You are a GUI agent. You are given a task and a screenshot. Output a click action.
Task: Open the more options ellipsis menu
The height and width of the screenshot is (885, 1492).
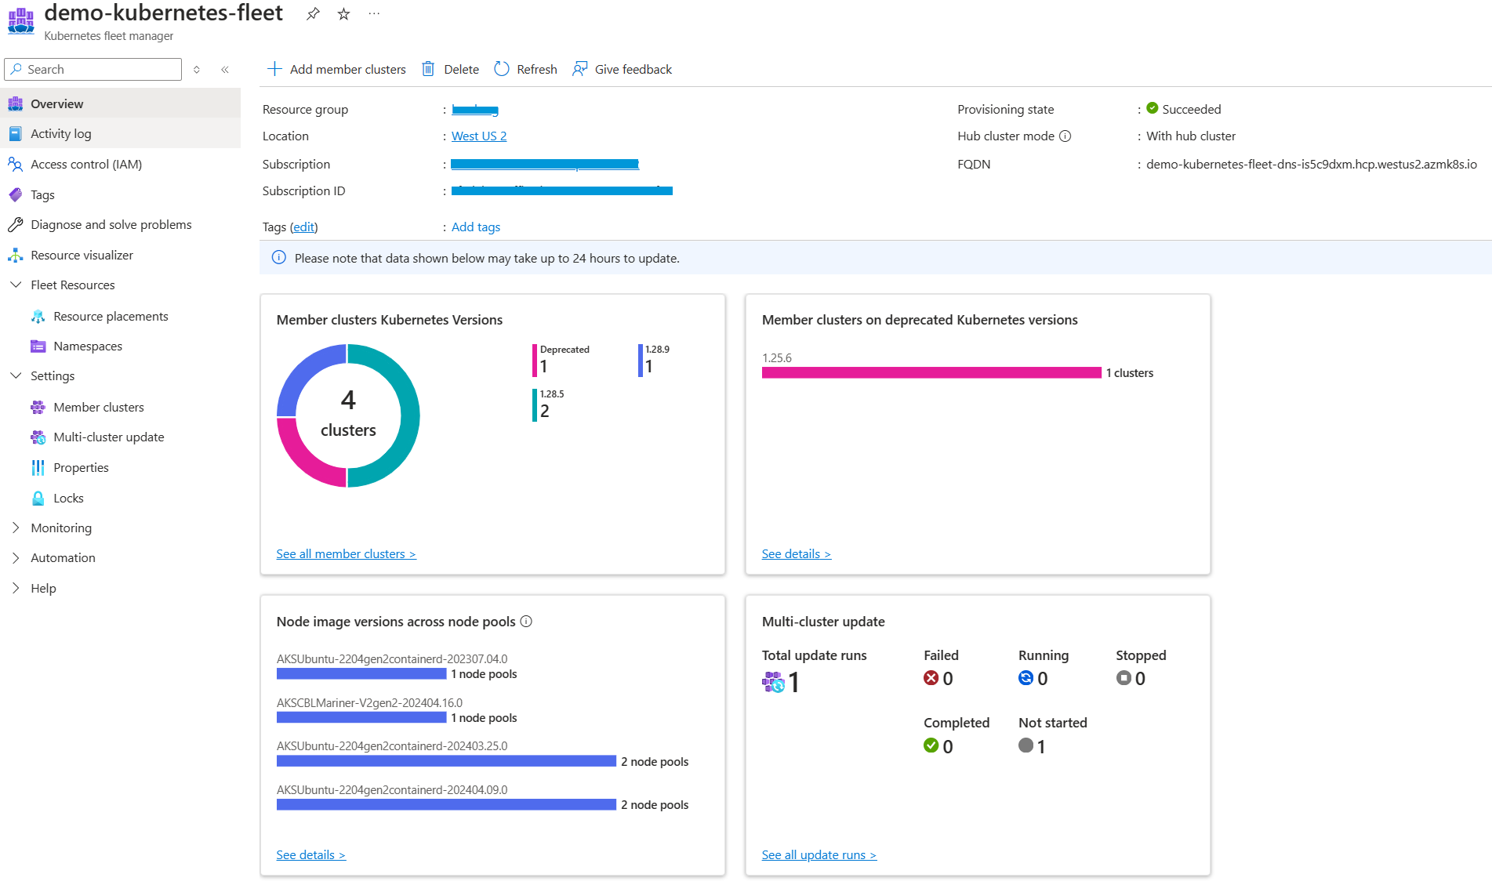(x=374, y=14)
